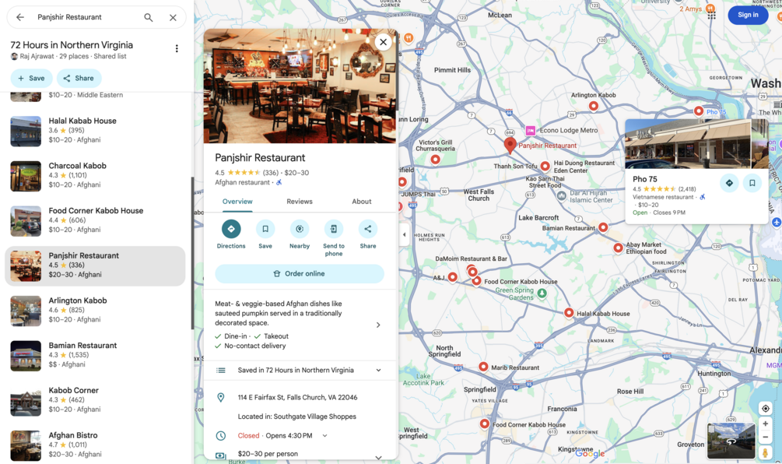
Task: Sign in to Google account
Action: point(748,15)
